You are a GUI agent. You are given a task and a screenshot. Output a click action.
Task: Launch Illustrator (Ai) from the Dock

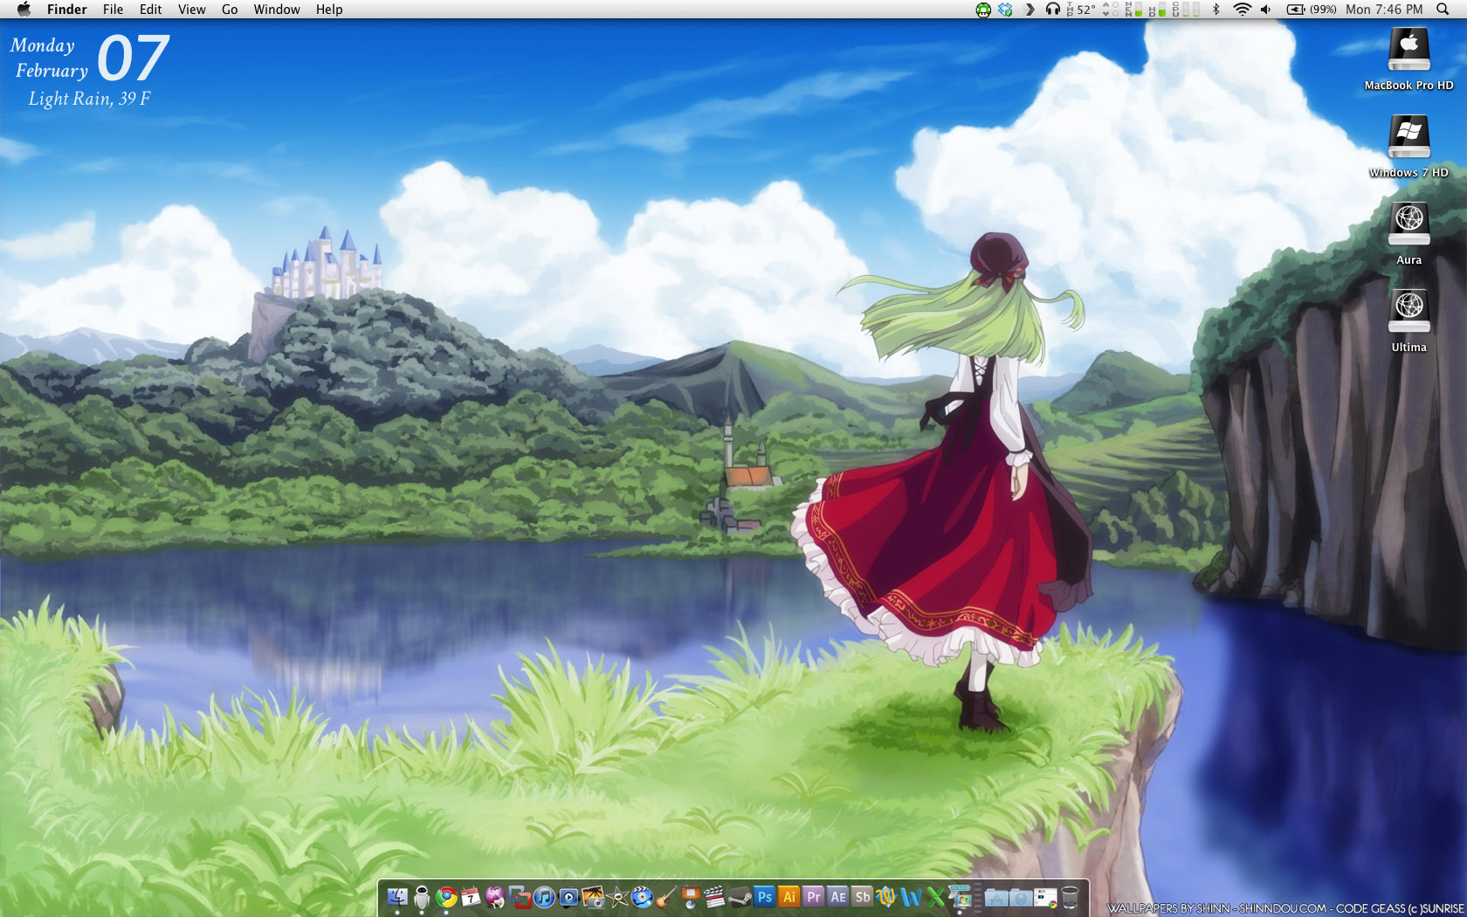(x=788, y=897)
